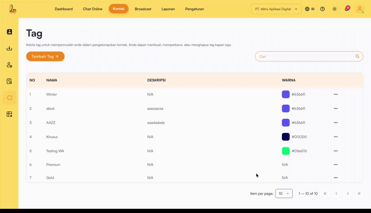Screen dimensions: 371x213
Task: Go to next page arrow
Action: 348,194
